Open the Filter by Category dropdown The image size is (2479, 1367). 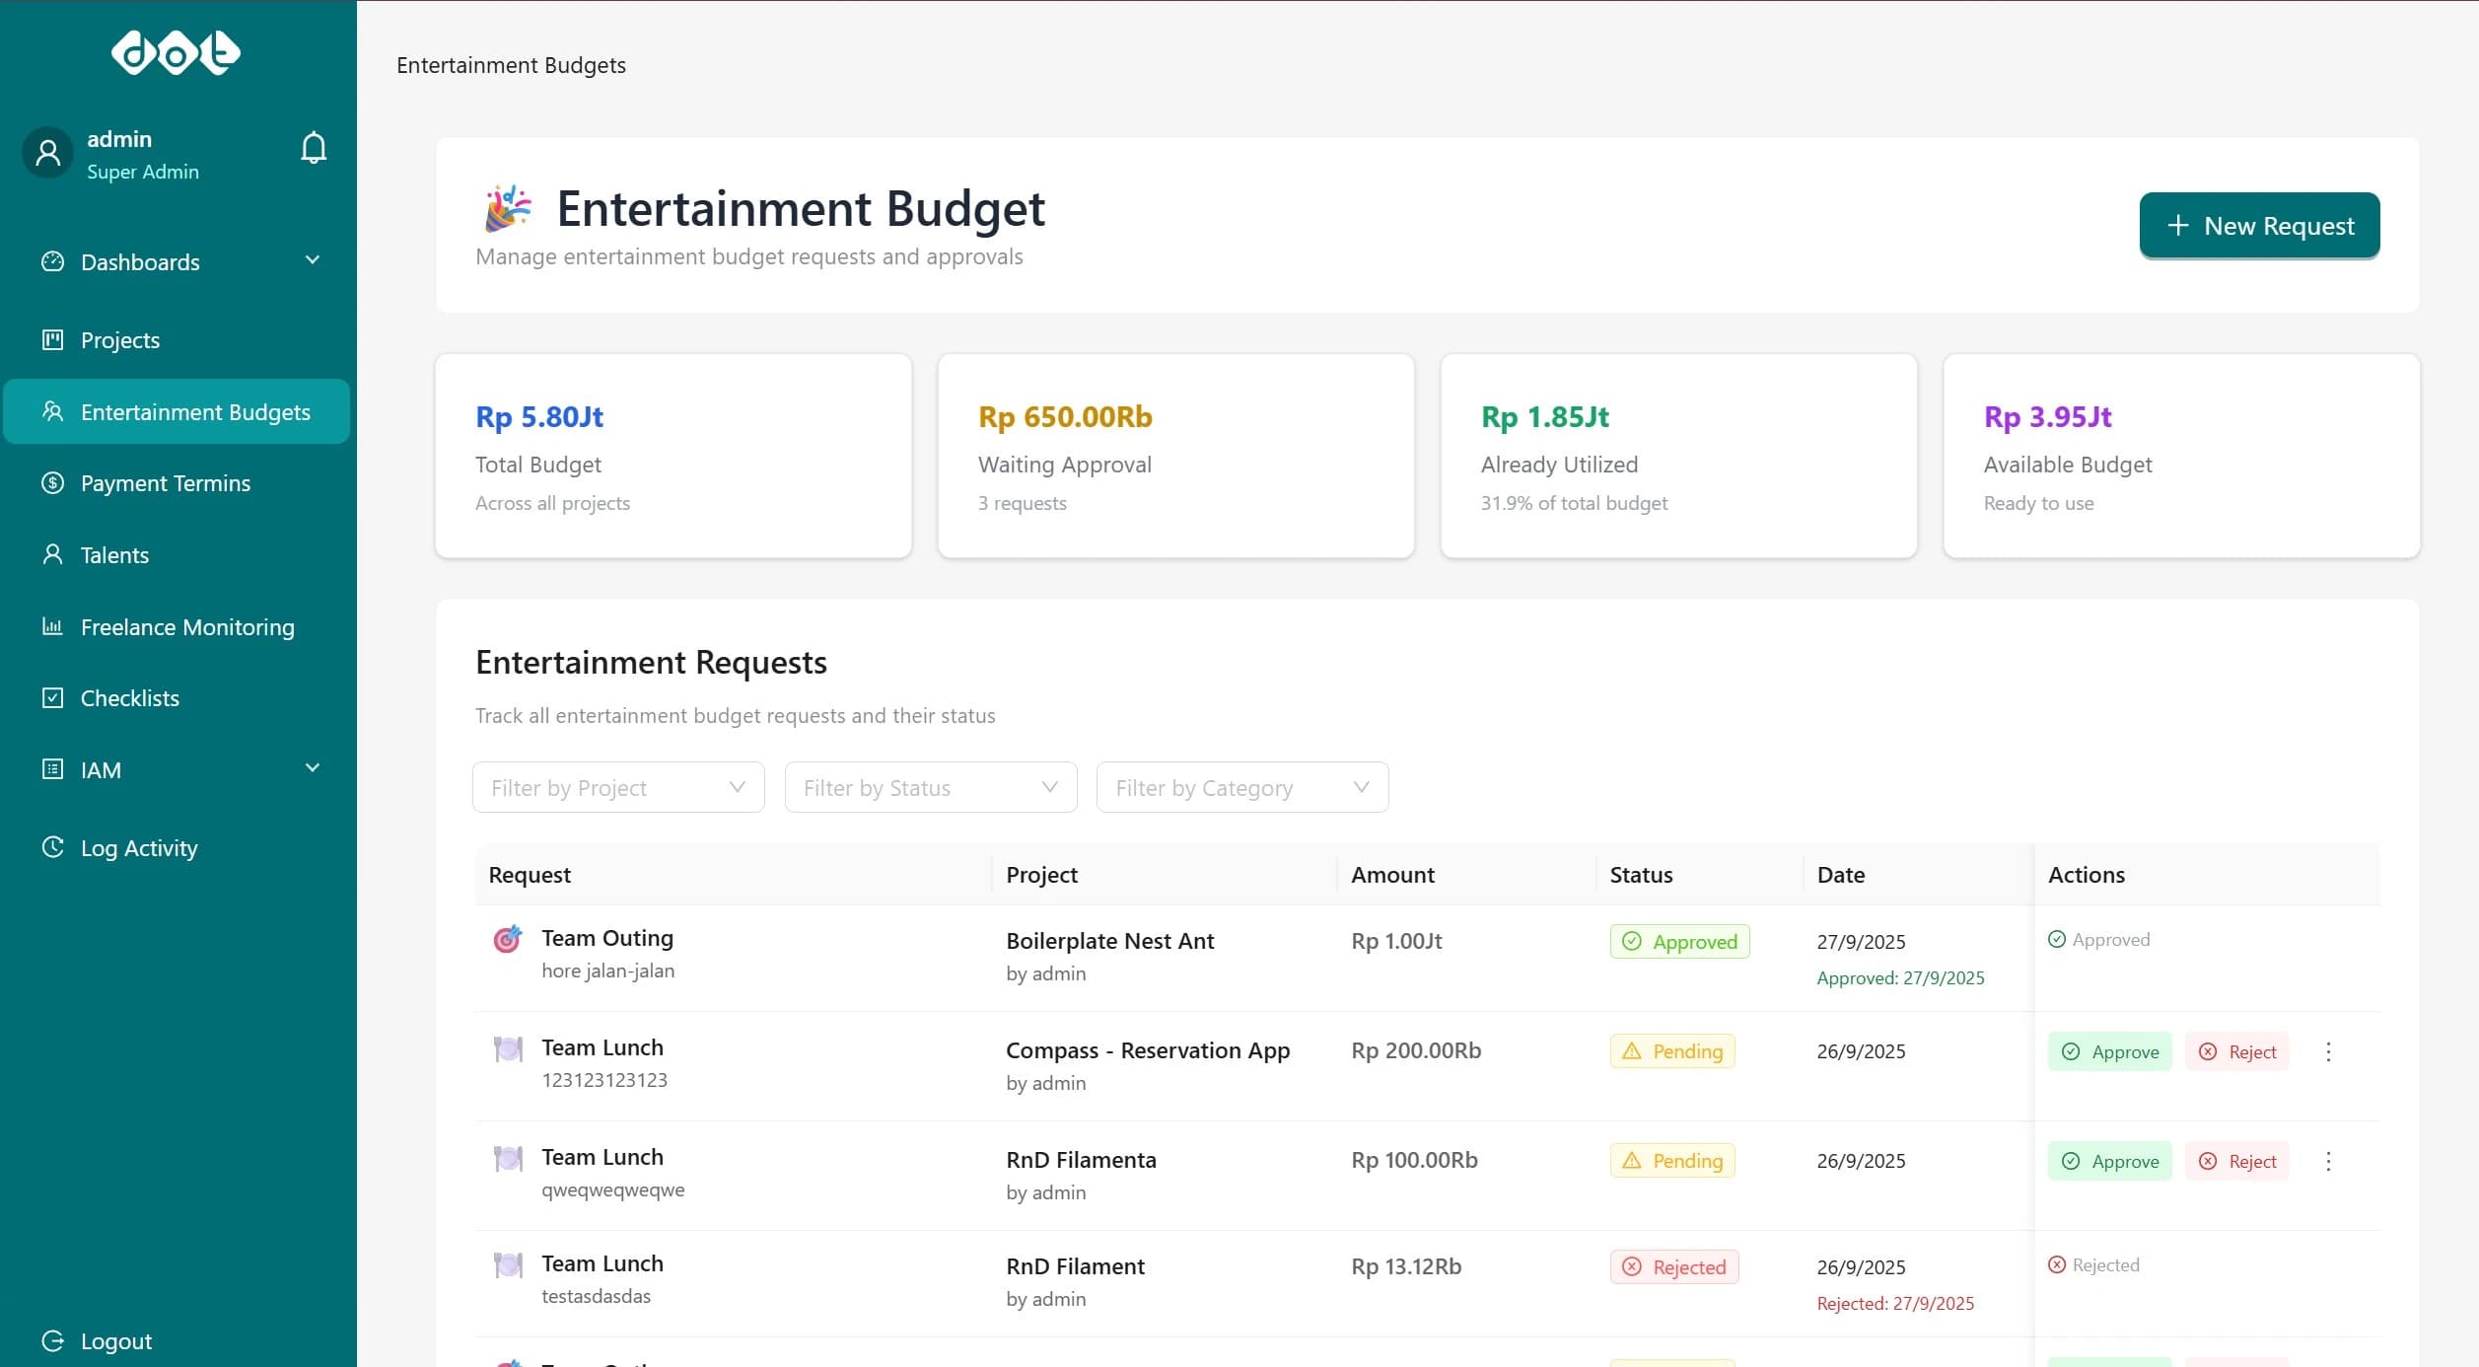(x=1241, y=786)
